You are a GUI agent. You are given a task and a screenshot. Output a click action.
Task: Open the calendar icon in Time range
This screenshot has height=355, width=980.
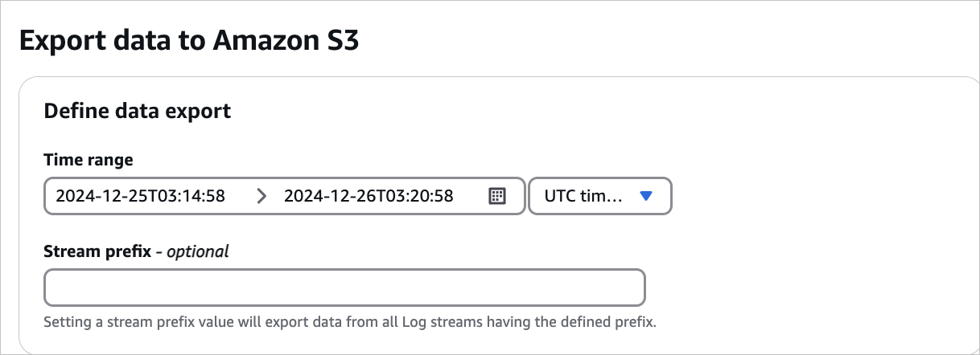pyautogui.click(x=497, y=196)
